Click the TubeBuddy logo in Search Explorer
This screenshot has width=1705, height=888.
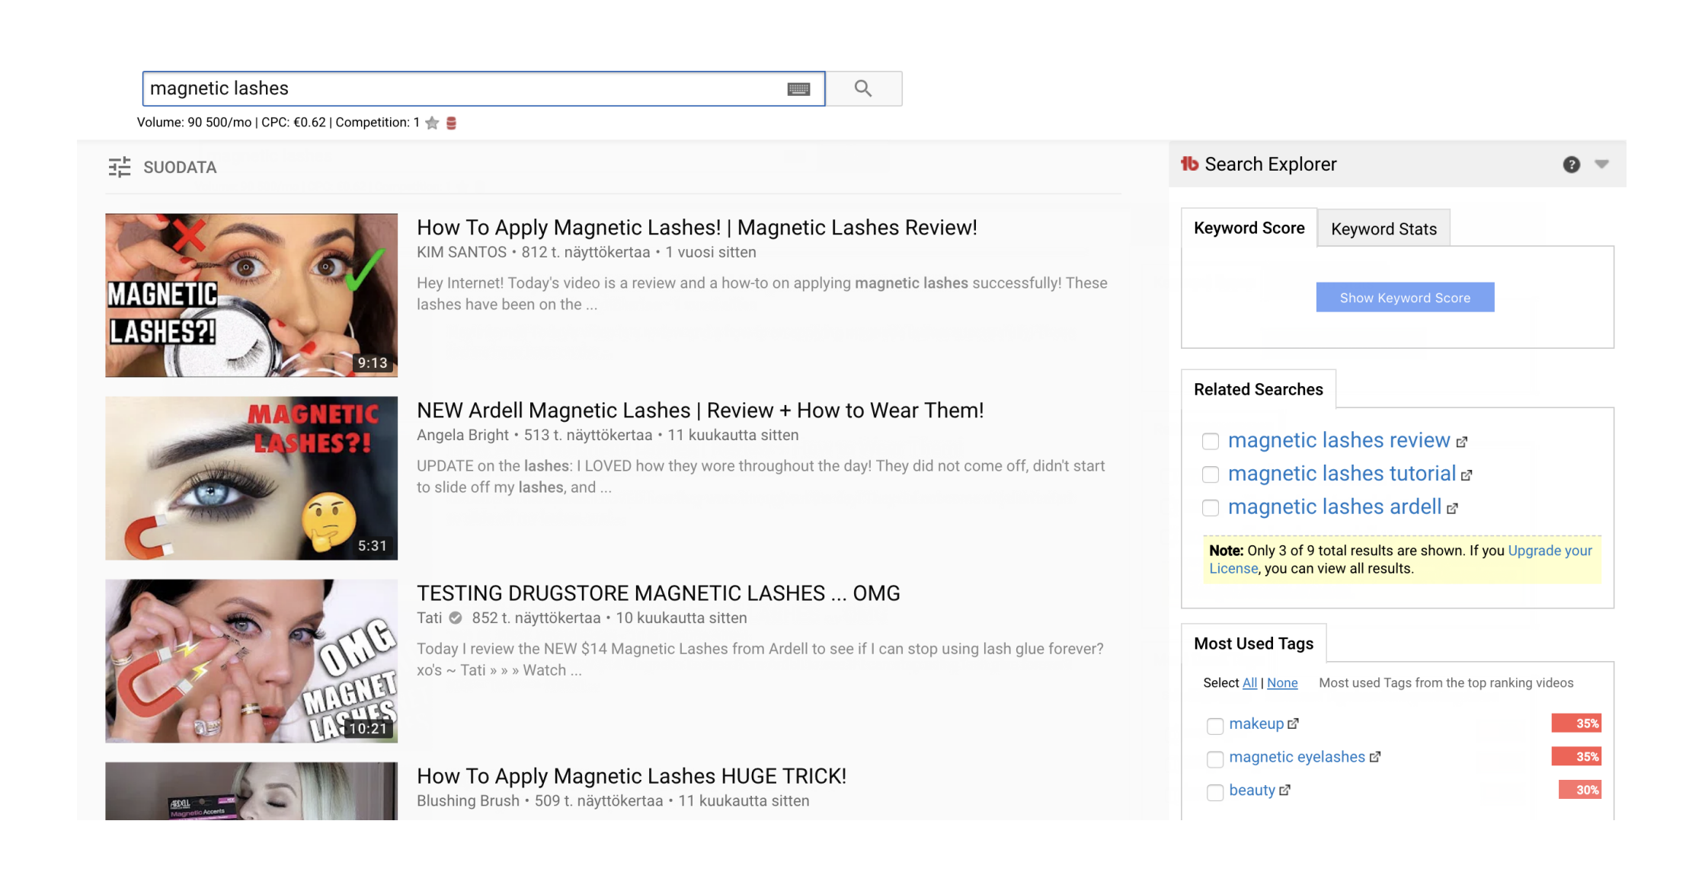1189,164
